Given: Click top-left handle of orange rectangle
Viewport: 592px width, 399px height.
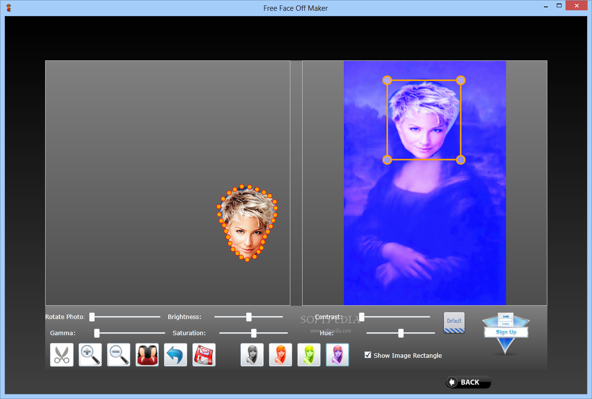Looking at the screenshot, I should [x=387, y=80].
